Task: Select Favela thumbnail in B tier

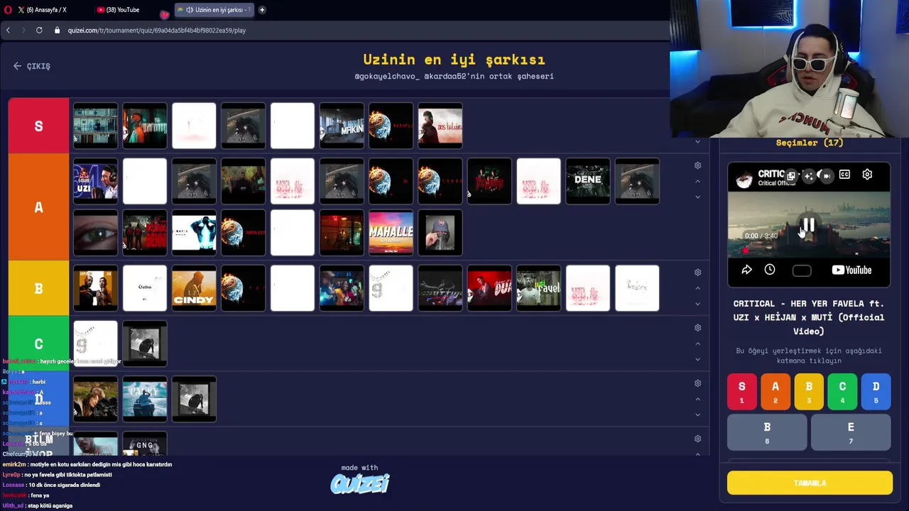Action: coord(538,288)
